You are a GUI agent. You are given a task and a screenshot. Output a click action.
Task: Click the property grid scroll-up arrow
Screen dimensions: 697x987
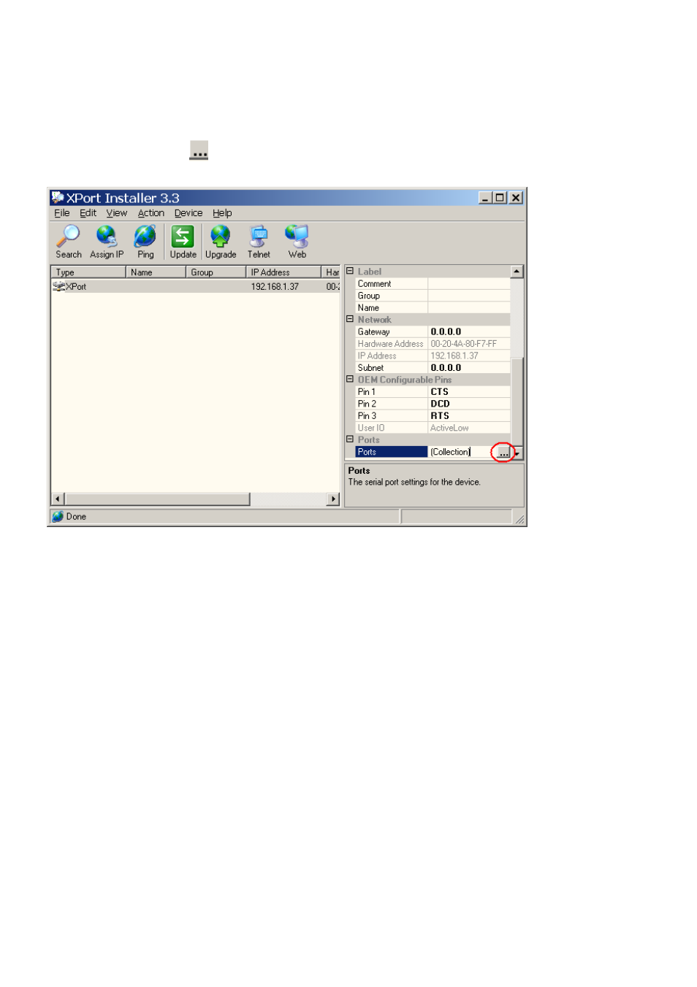pos(517,272)
